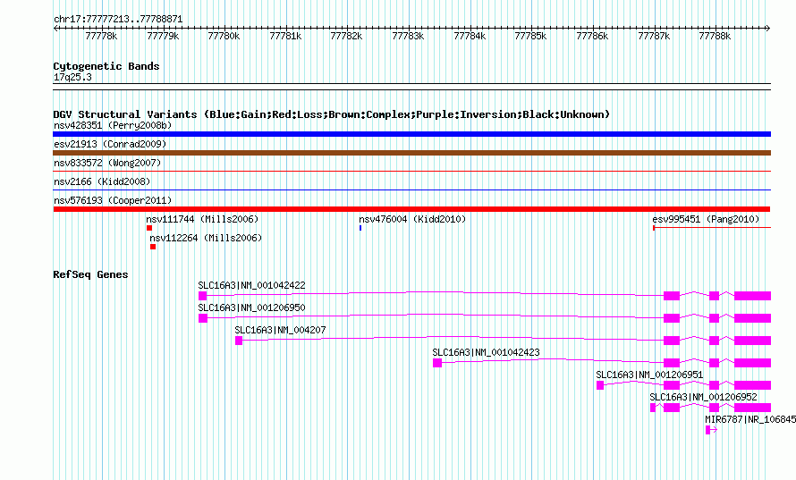The height and width of the screenshot is (480, 796).
Task: Open the nsv2166 (Kidd2008) variant label
Action: click(x=102, y=181)
